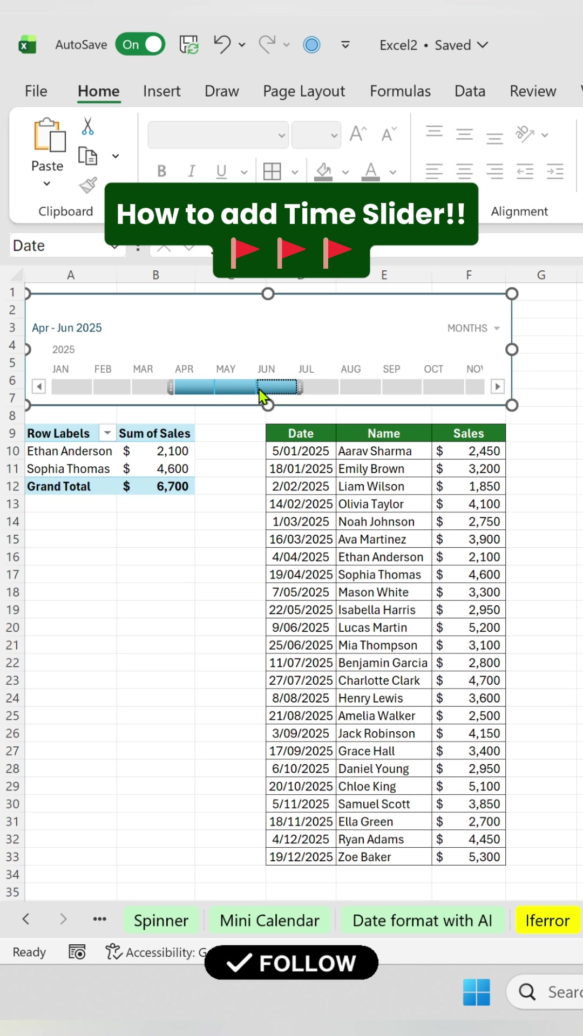Select cell with Sophia Thomas in pivot table
The image size is (583, 1036).
point(71,468)
